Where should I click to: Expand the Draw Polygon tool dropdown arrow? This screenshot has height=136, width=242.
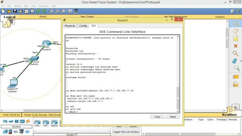click(240, 61)
